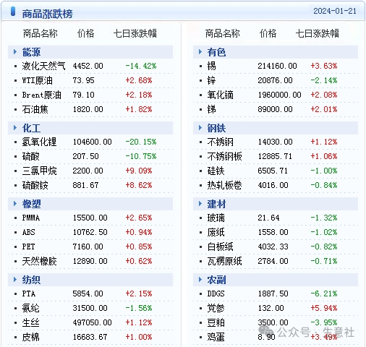Screen dimensions: 366x347
Task: Expand the 化工 category arrow
Action: point(15,128)
